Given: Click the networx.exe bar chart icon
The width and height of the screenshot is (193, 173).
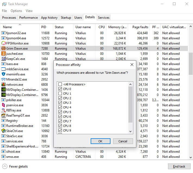Looking at the screenshot, I should 4,85.
